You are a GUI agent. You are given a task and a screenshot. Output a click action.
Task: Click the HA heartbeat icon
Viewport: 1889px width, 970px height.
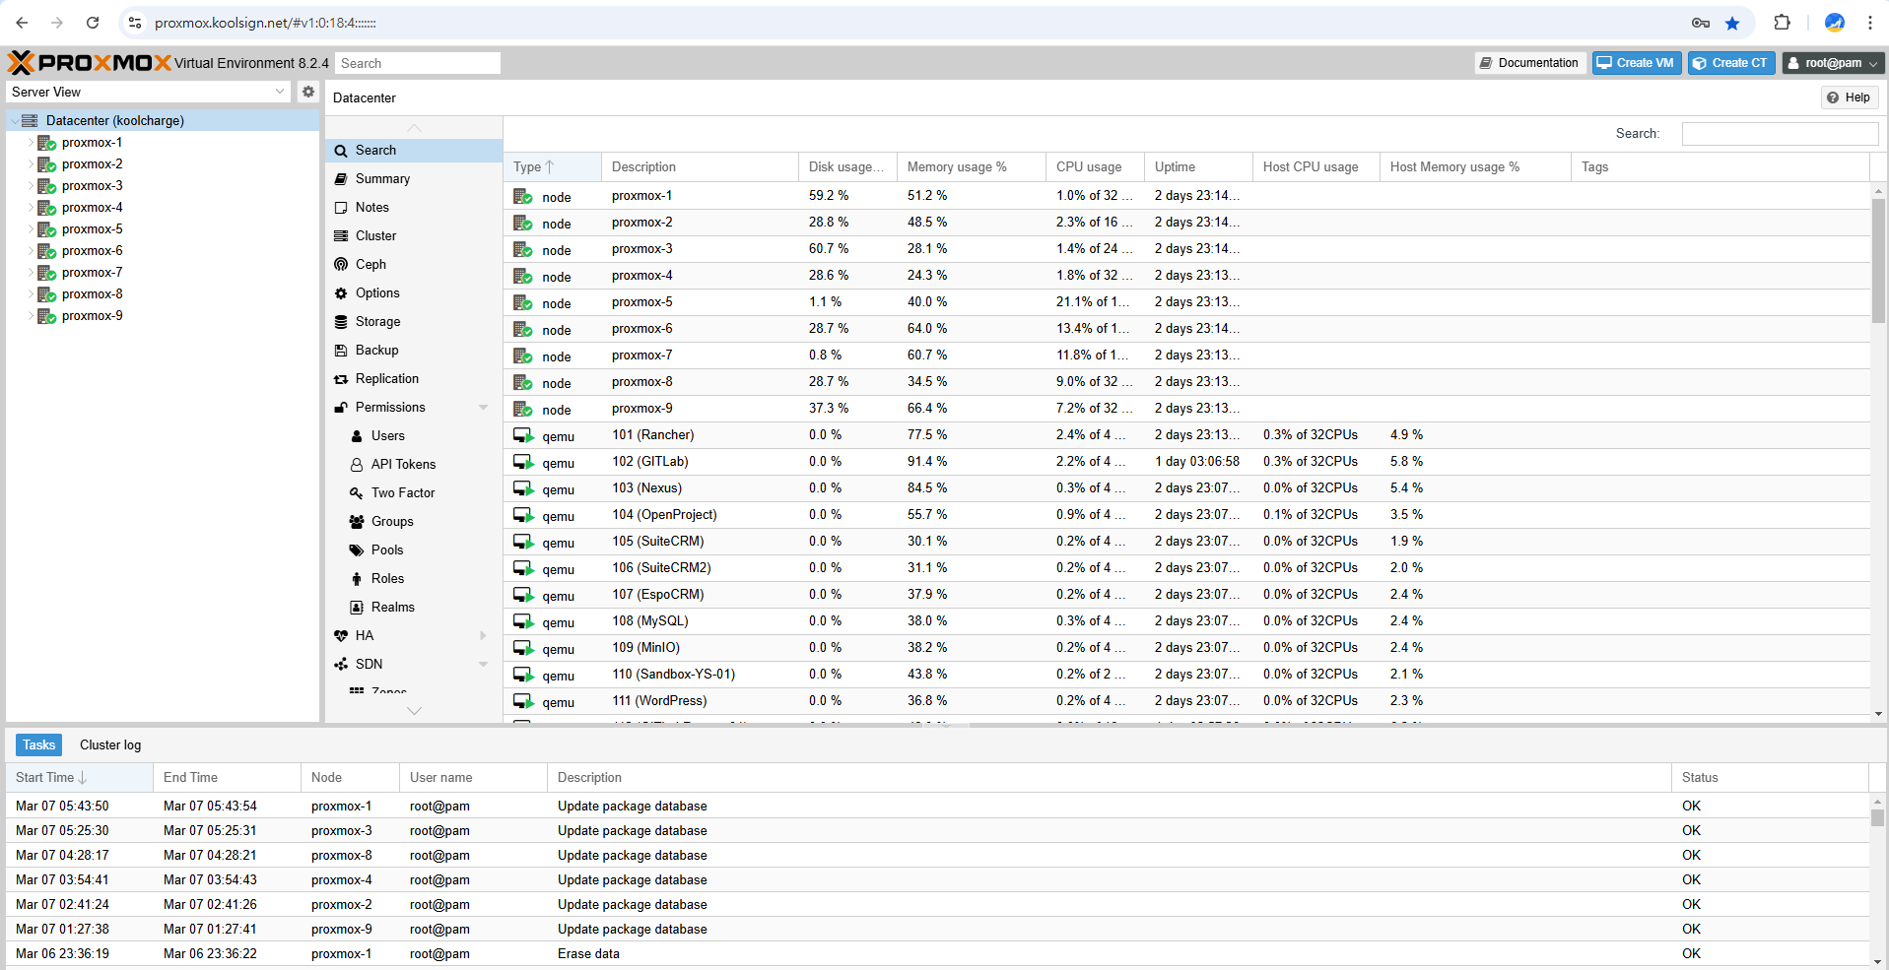point(341,636)
